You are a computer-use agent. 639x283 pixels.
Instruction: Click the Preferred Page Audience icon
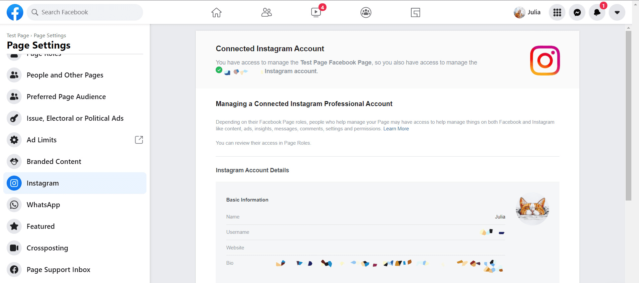click(x=14, y=97)
